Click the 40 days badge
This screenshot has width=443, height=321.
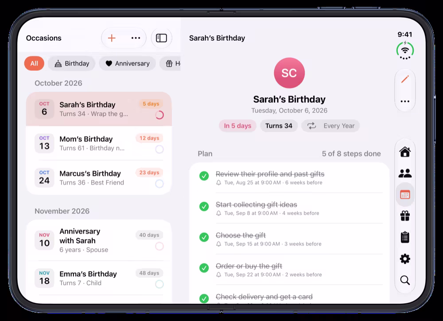(x=149, y=235)
